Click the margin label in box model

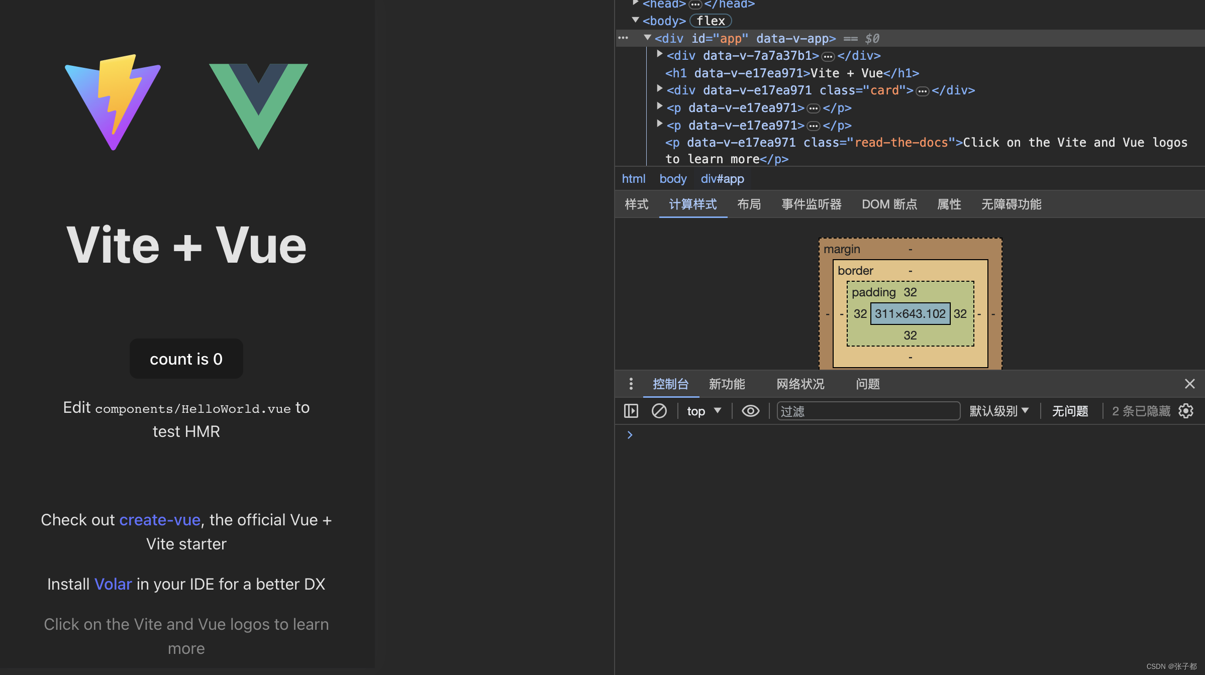pyautogui.click(x=842, y=249)
